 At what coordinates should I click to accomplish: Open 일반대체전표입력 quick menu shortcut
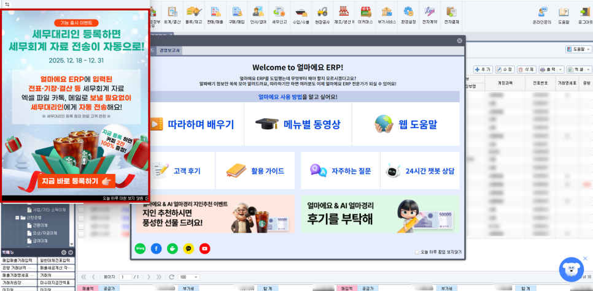(x=56, y=260)
